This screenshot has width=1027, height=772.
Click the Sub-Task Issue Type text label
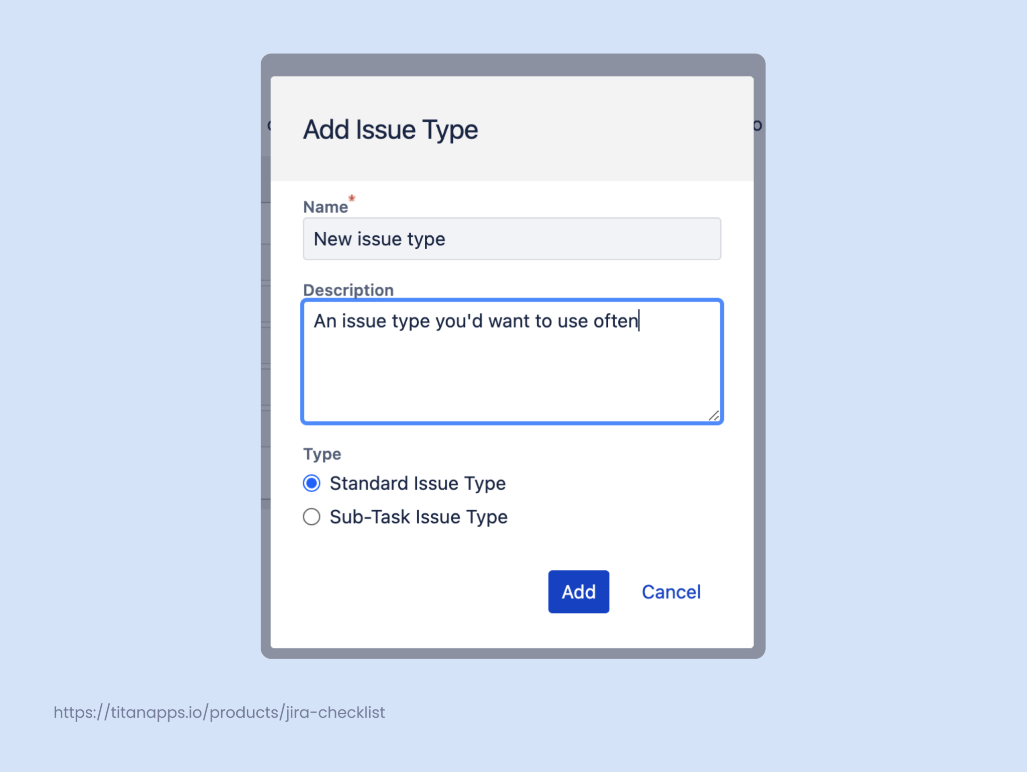click(418, 517)
